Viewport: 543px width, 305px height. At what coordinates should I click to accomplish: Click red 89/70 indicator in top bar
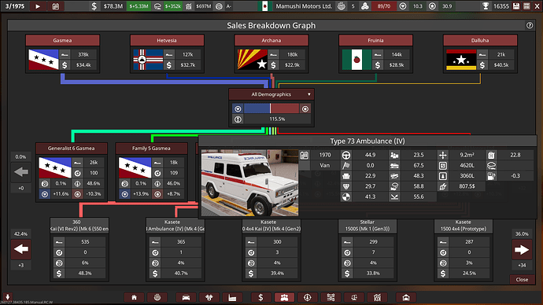(384, 6)
